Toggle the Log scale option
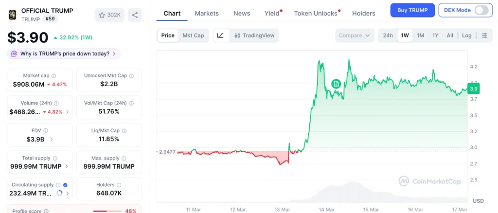This screenshot has height=213, width=498. [466, 35]
